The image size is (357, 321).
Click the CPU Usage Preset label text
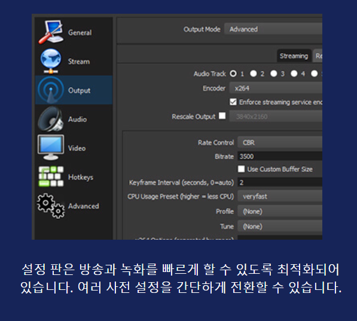(181, 197)
